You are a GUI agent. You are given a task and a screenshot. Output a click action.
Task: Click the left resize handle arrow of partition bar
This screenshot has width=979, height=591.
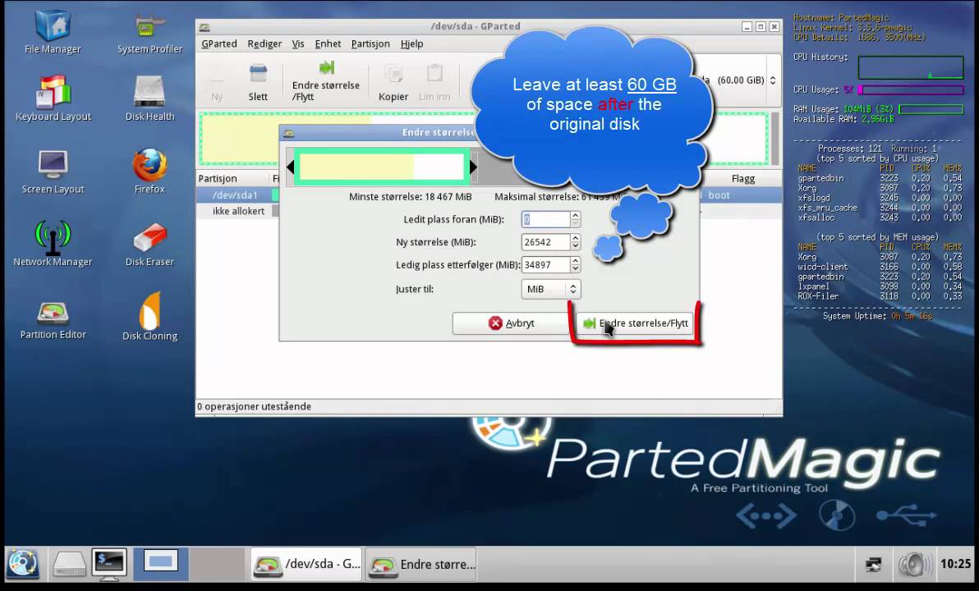tap(290, 167)
